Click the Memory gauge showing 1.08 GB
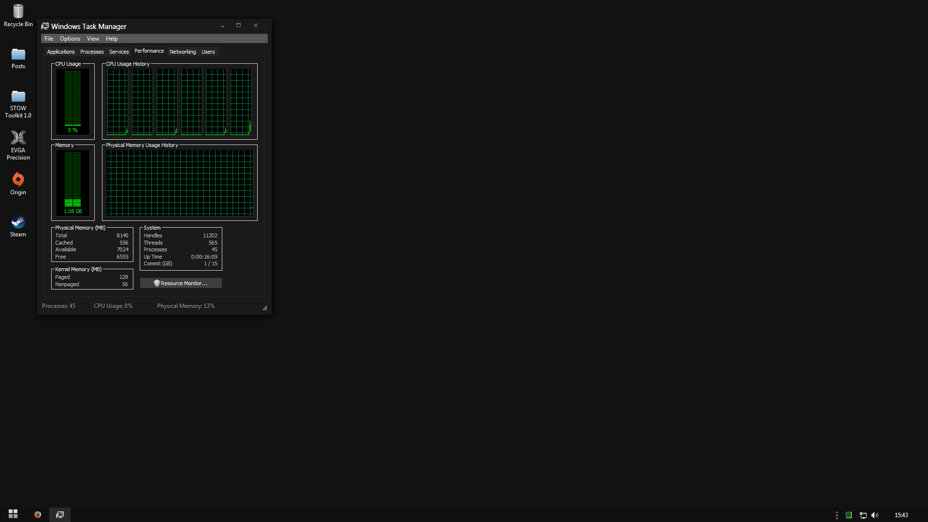This screenshot has width=928, height=522. click(73, 183)
